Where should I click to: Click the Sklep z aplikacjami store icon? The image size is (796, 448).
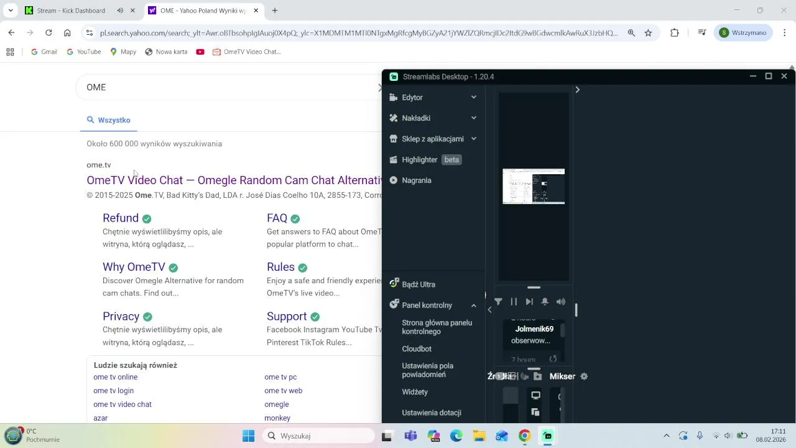tap(393, 139)
